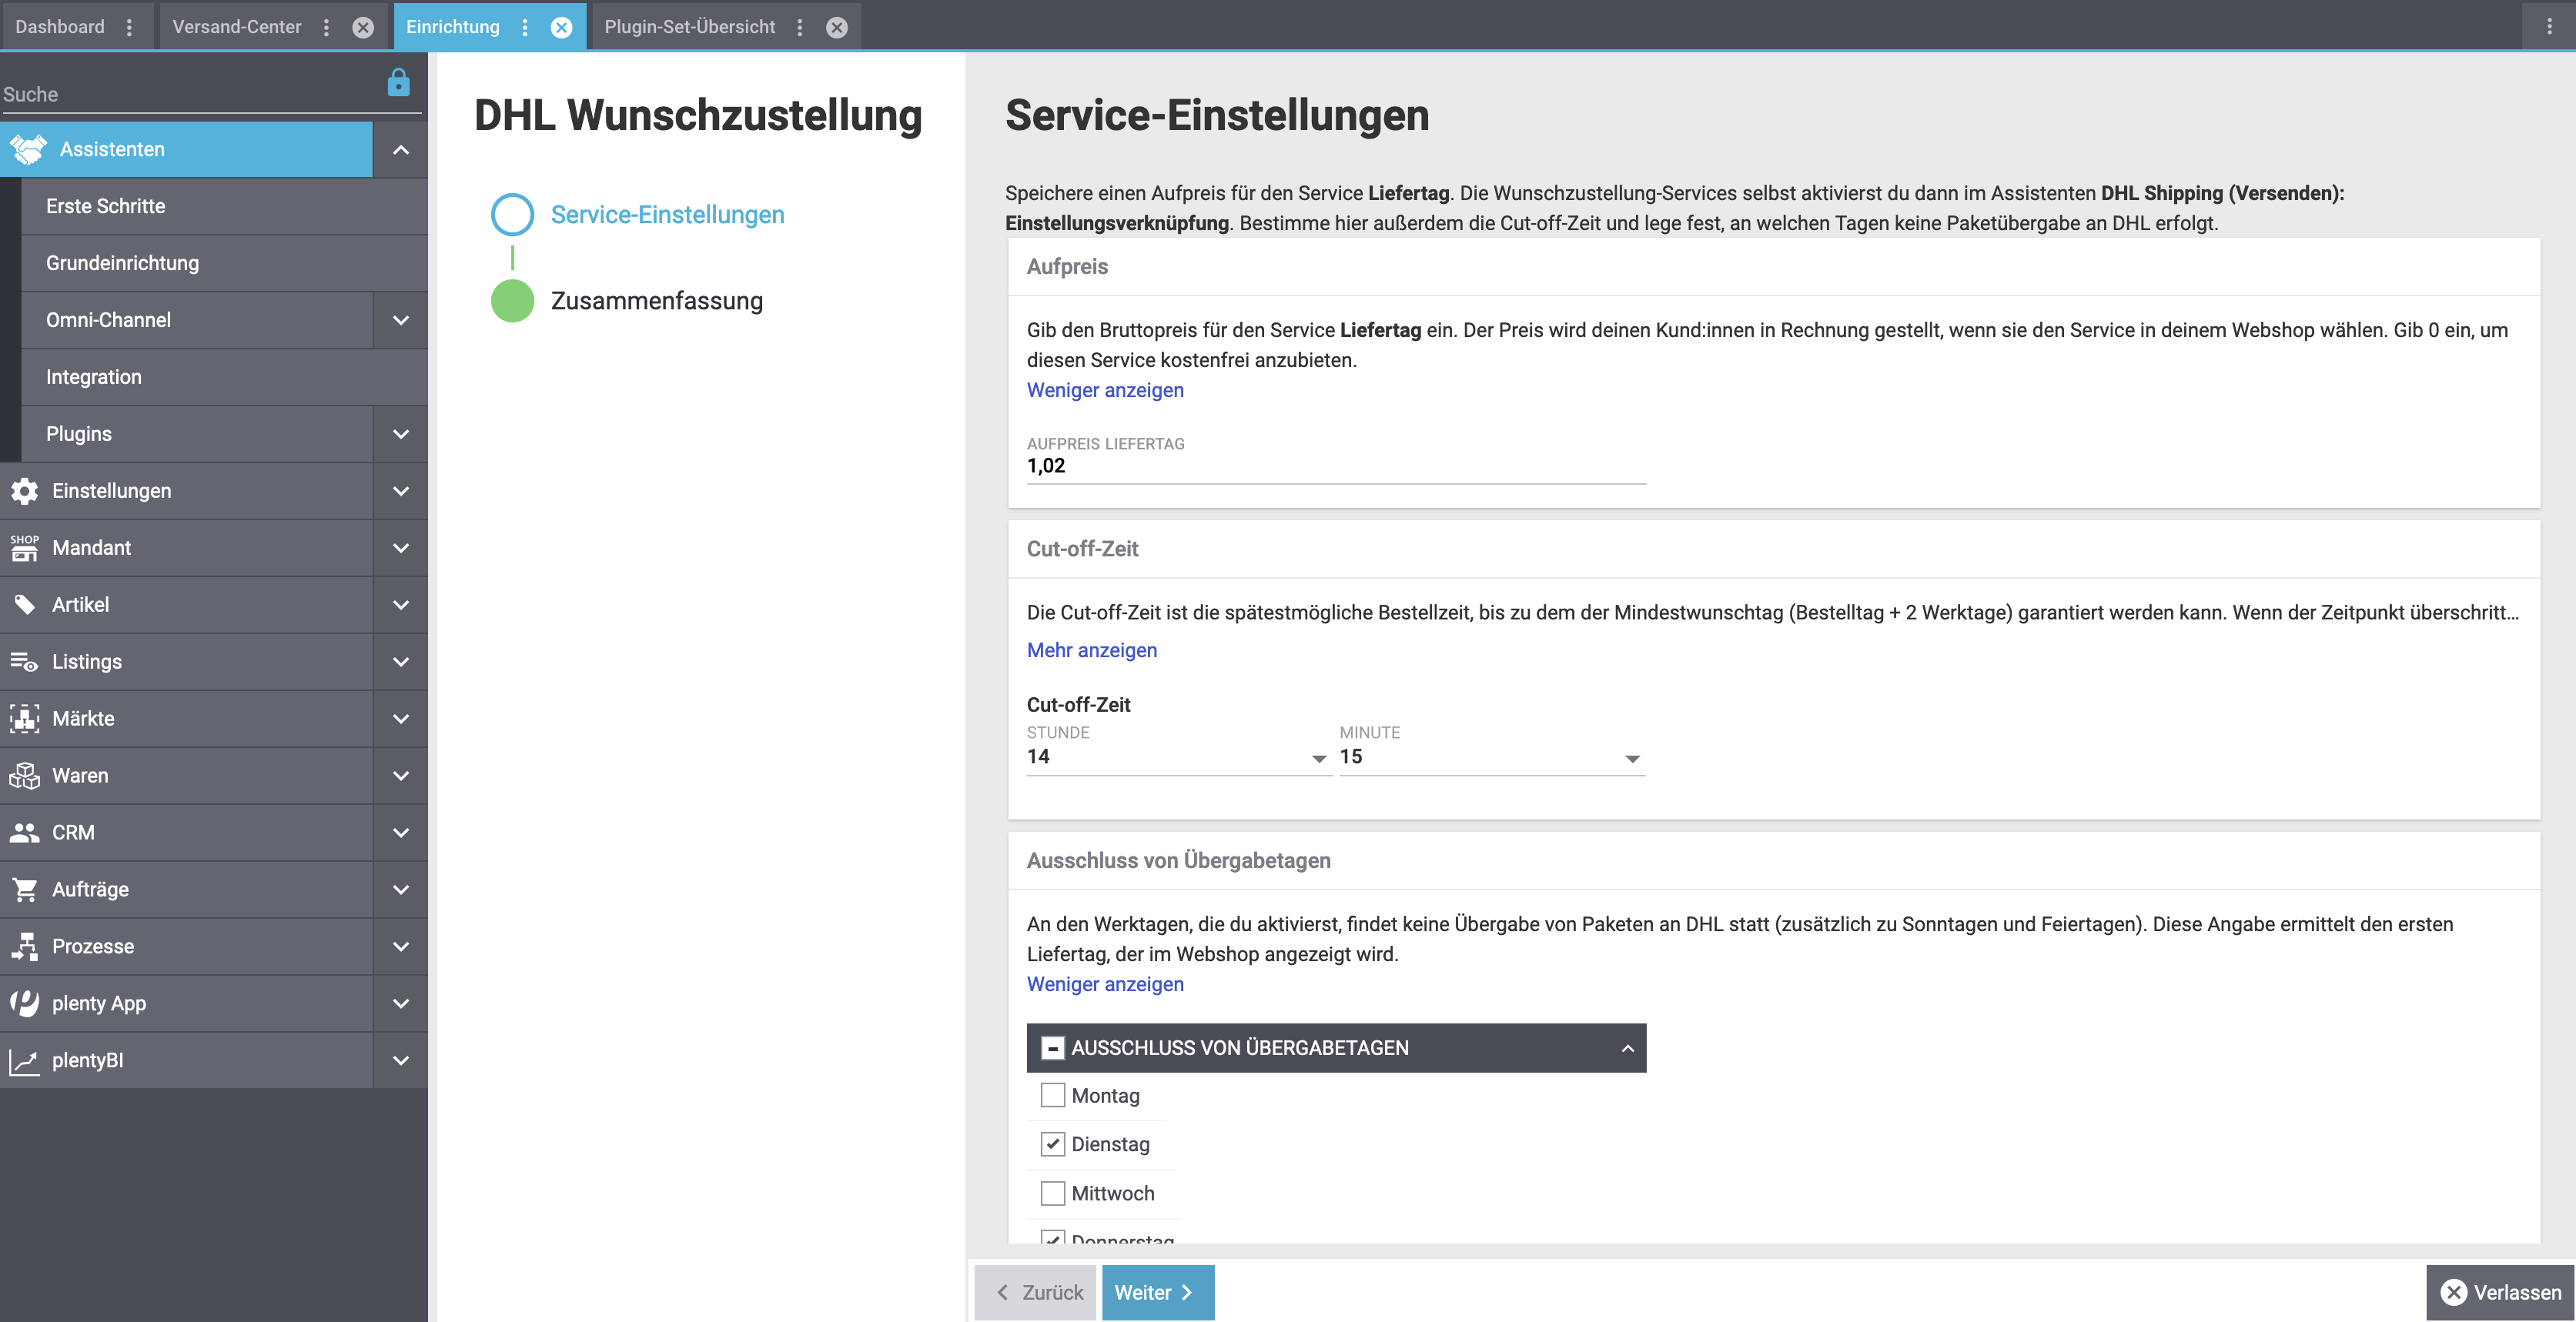Close the Plugin-Set-Übersicht tab
Viewport: 2576px width, 1322px height.
pyautogui.click(x=837, y=27)
